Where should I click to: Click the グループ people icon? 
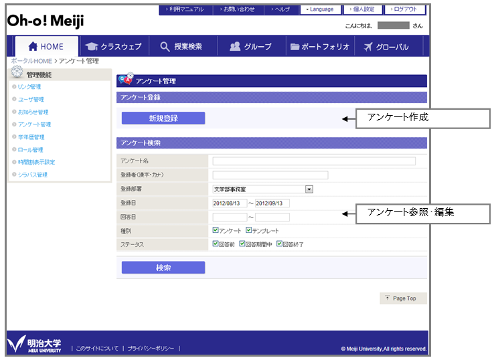tap(235, 46)
